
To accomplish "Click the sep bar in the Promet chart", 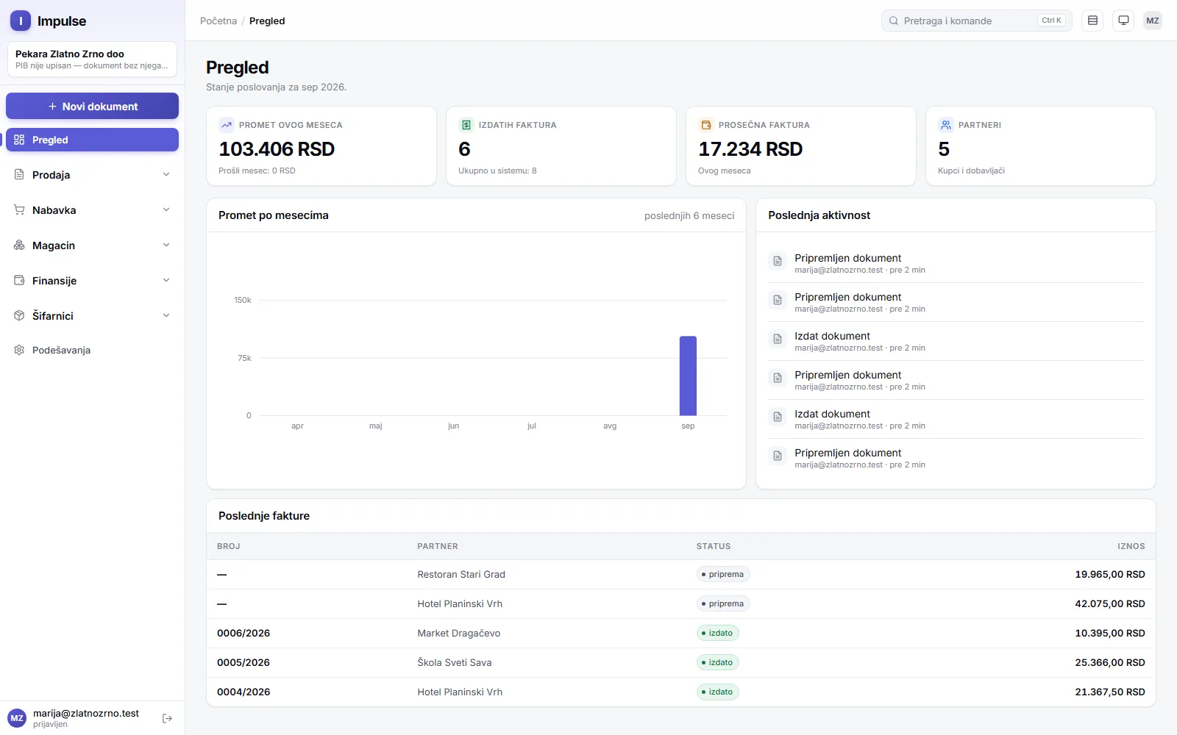I will tap(688, 376).
